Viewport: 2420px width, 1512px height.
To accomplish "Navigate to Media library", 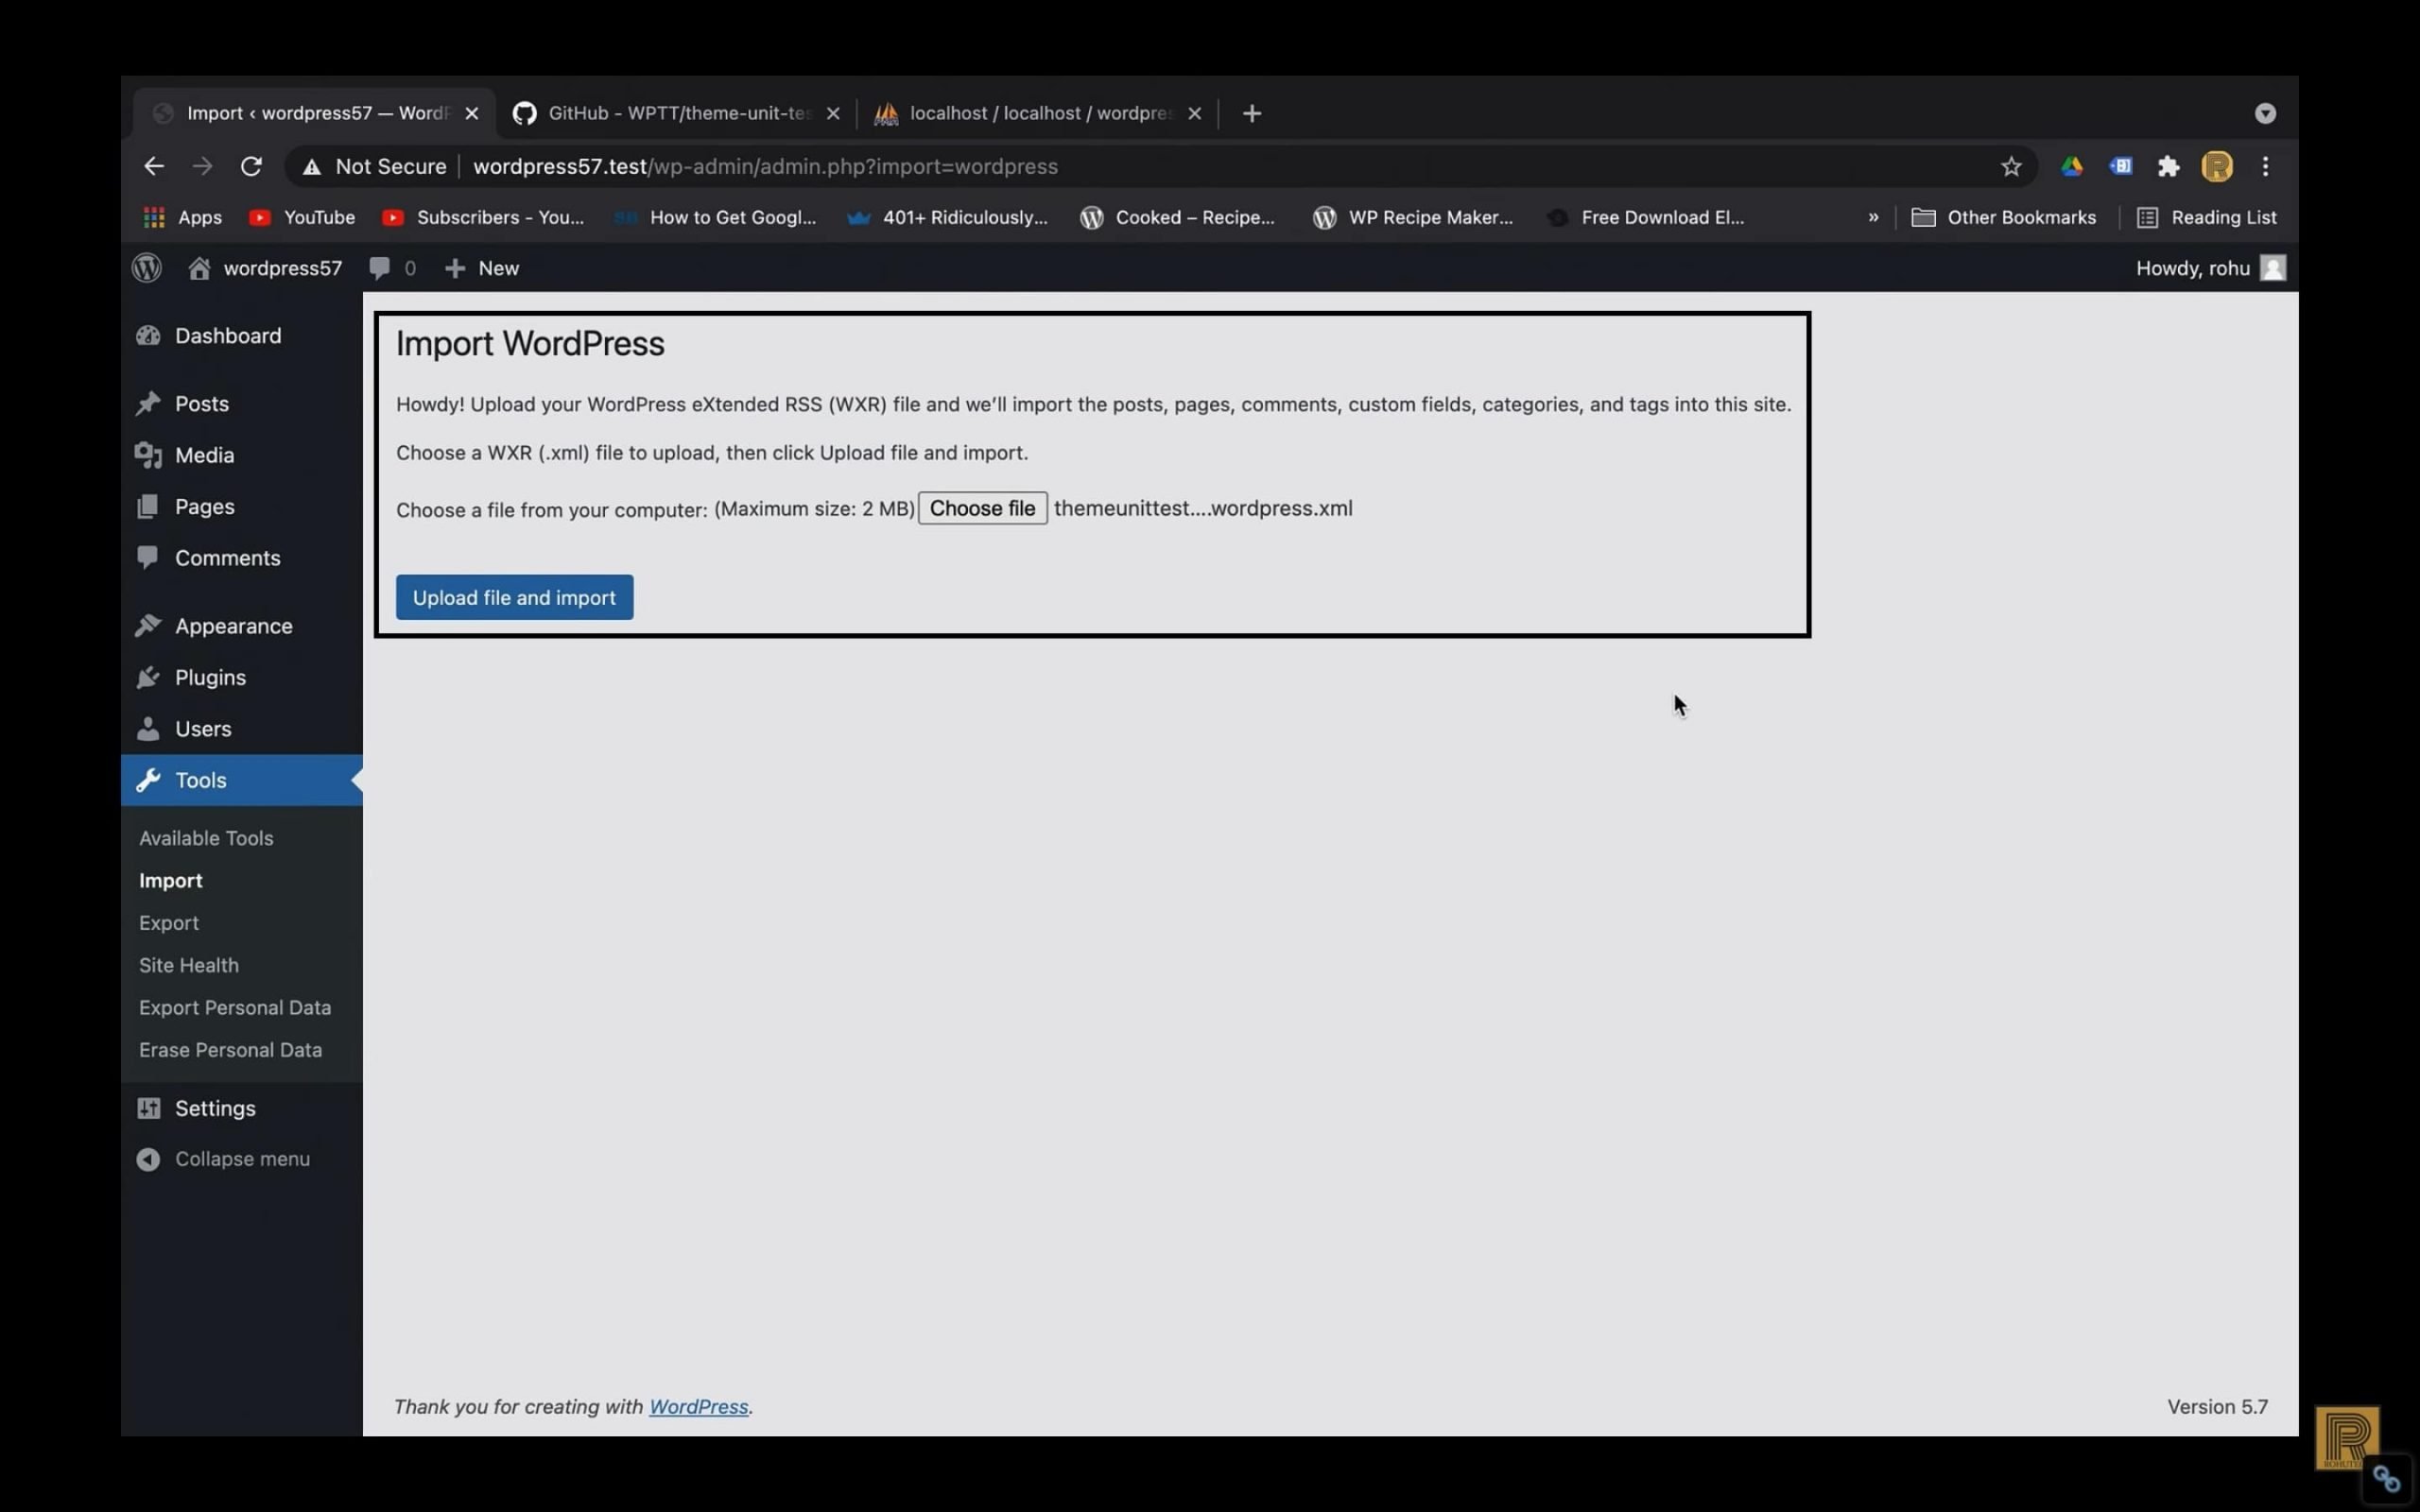I will coord(204,455).
